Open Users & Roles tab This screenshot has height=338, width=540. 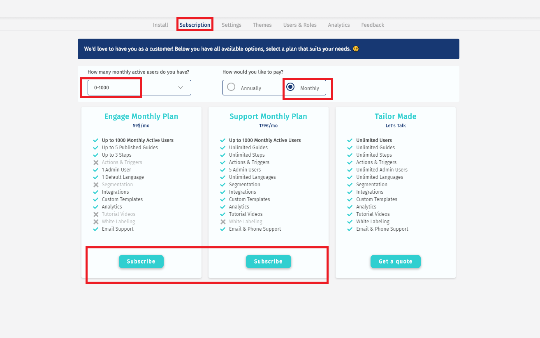coord(300,25)
